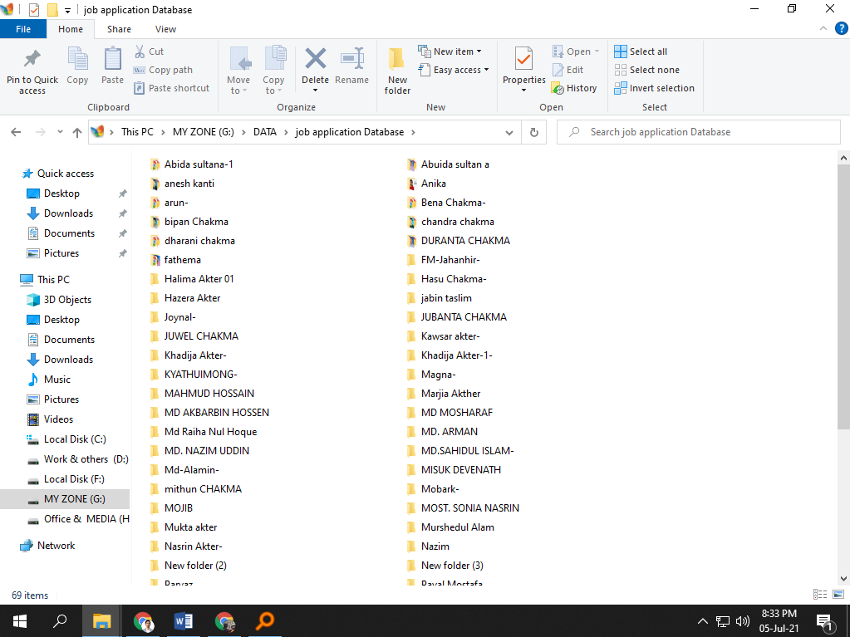This screenshot has height=637, width=850.
Task: Open recent locations dropdown arrow
Action: pos(60,131)
